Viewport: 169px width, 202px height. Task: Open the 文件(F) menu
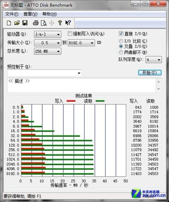click(12, 14)
